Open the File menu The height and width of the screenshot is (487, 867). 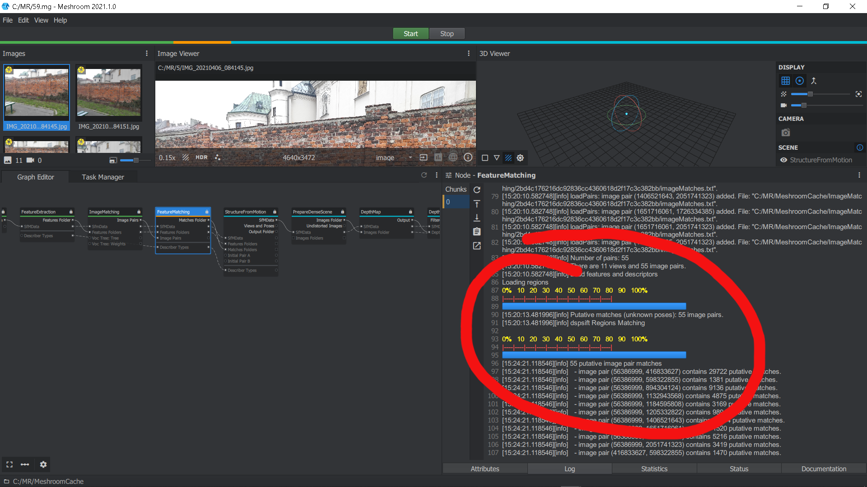[8, 20]
